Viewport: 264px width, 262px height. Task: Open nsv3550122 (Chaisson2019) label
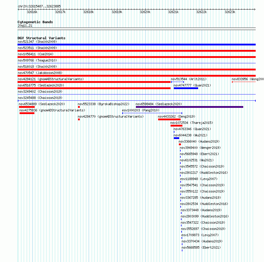[202, 191]
